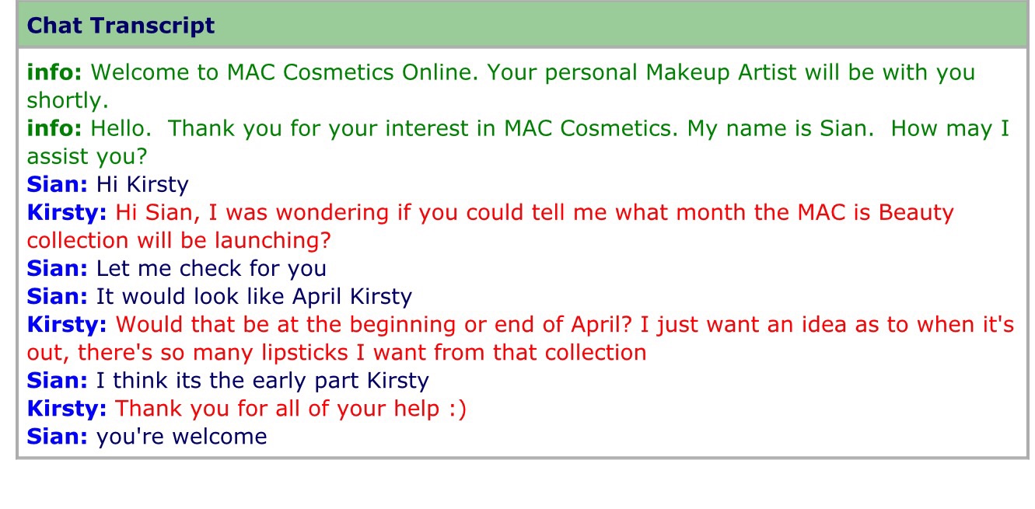1035x509 pixels.
Task: Click 'It would look like April Kirsty' reply
Action: pos(254,297)
